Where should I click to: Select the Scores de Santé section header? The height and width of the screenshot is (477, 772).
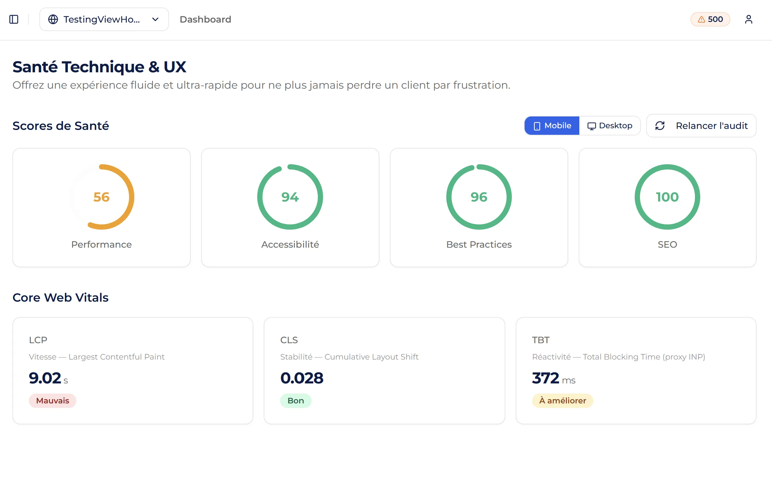click(61, 126)
